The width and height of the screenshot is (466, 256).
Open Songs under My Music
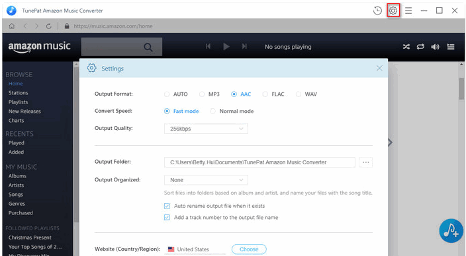16,195
